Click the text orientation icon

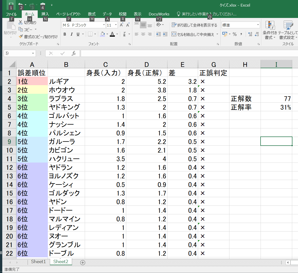(159, 25)
